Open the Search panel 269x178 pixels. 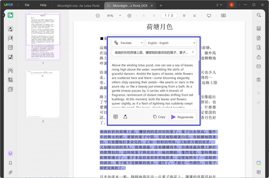pyautogui.click(x=259, y=15)
